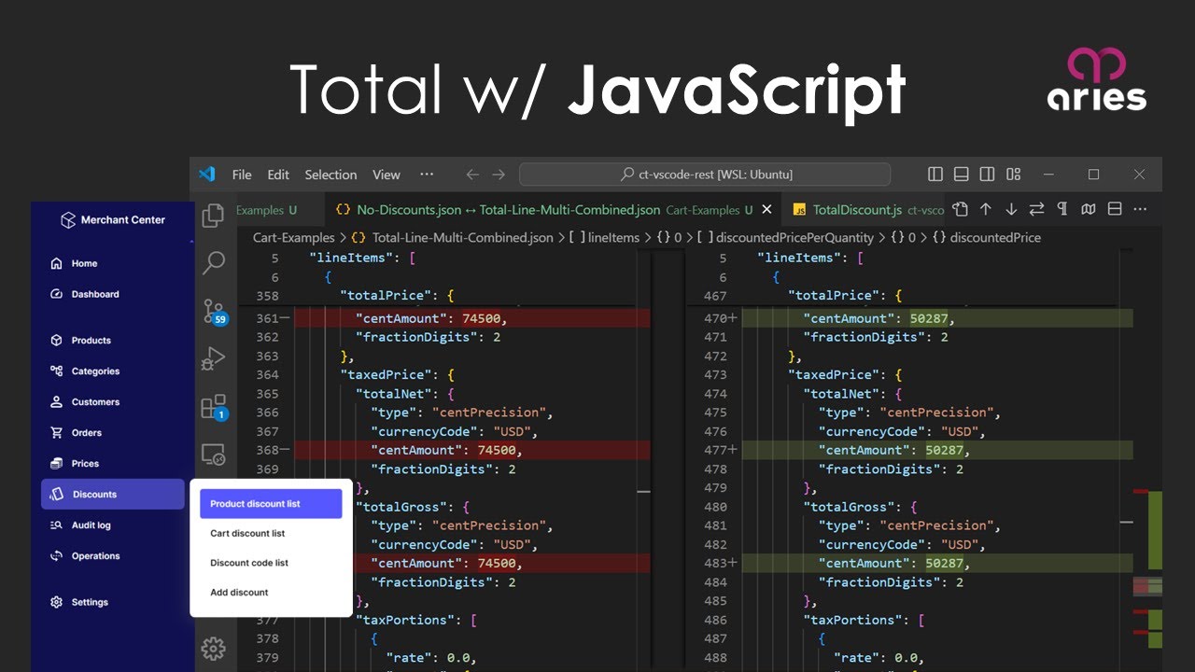Go to previous change in diff

coord(985,209)
